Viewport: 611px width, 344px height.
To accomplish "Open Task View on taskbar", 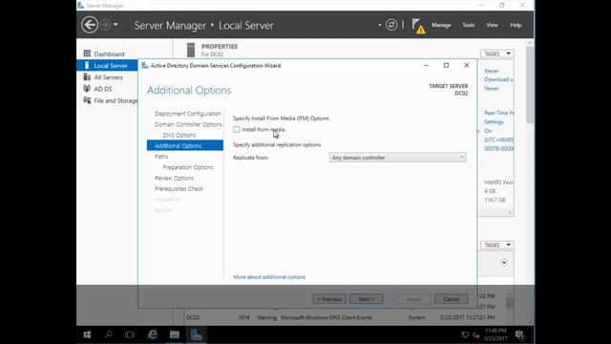I will pyautogui.click(x=130, y=334).
